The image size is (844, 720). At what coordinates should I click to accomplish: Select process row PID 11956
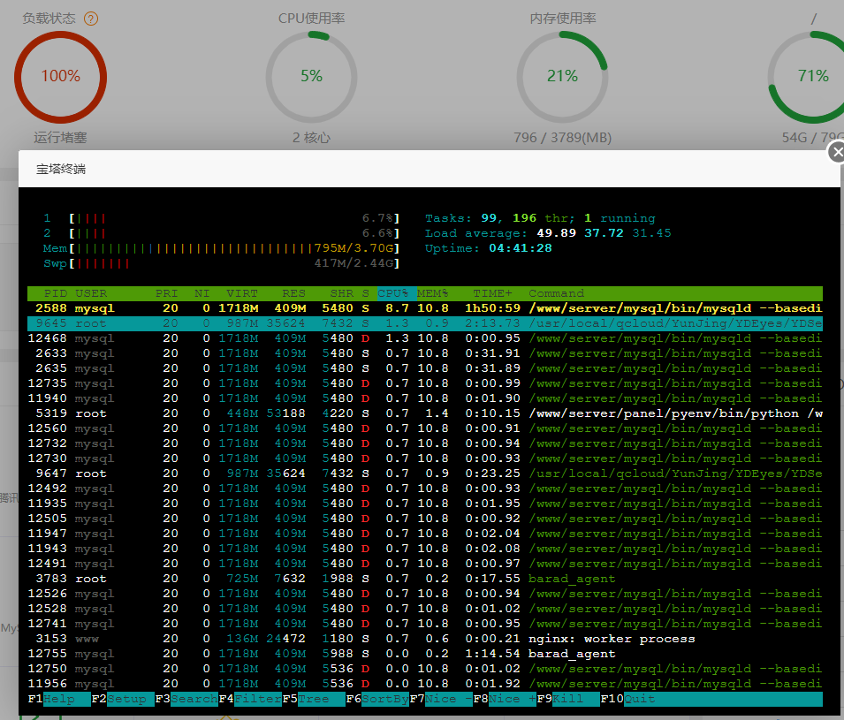425,684
